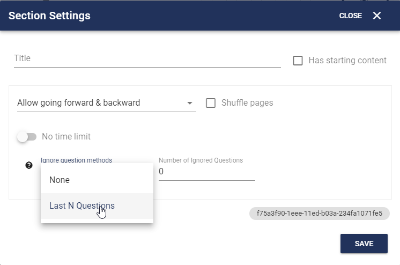Click the SAVE button
Viewport: 400px width, 265px height.
tap(364, 244)
